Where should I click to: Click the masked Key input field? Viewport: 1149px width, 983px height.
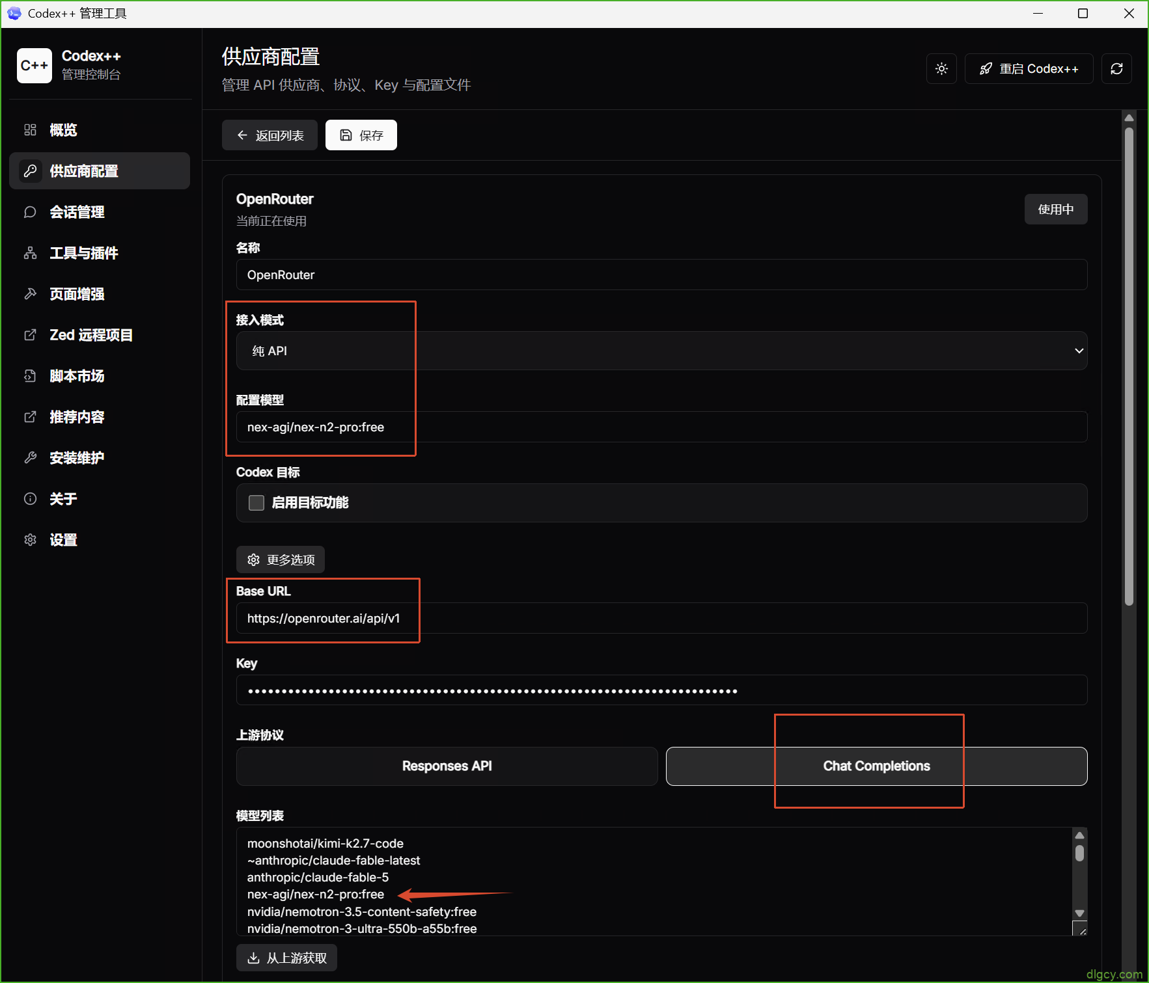point(661,690)
